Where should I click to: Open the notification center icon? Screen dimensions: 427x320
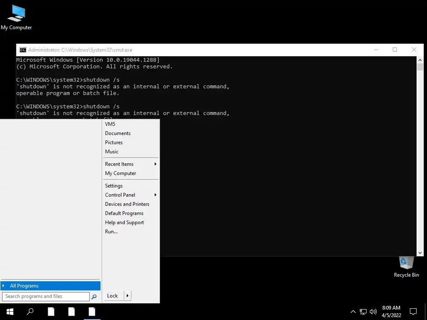pyautogui.click(x=413, y=312)
